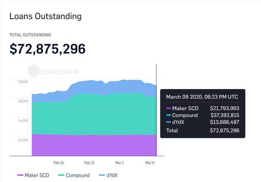The image size is (261, 182).
Task: Click the Feb 23 x-axis label
Action: (89, 163)
